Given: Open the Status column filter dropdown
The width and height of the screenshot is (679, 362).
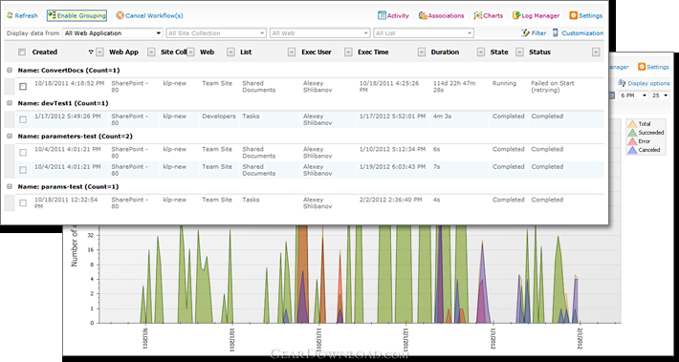Looking at the screenshot, I should pos(596,52).
